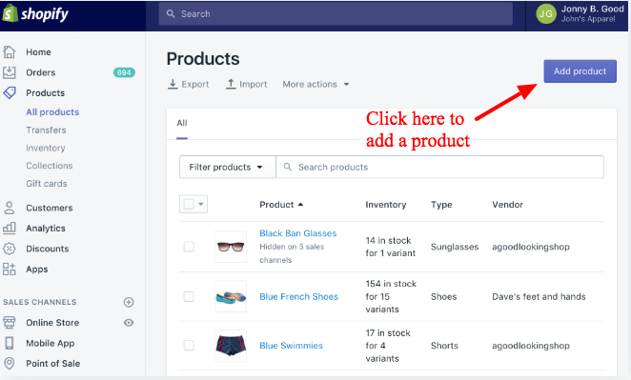Open Customers in sidebar

50,208
